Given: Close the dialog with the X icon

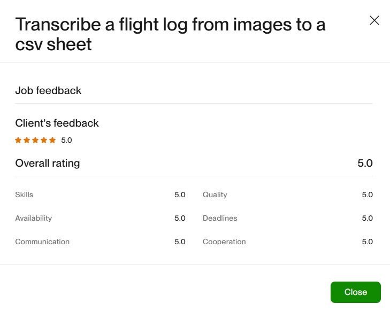Looking at the screenshot, I should click(x=374, y=21).
